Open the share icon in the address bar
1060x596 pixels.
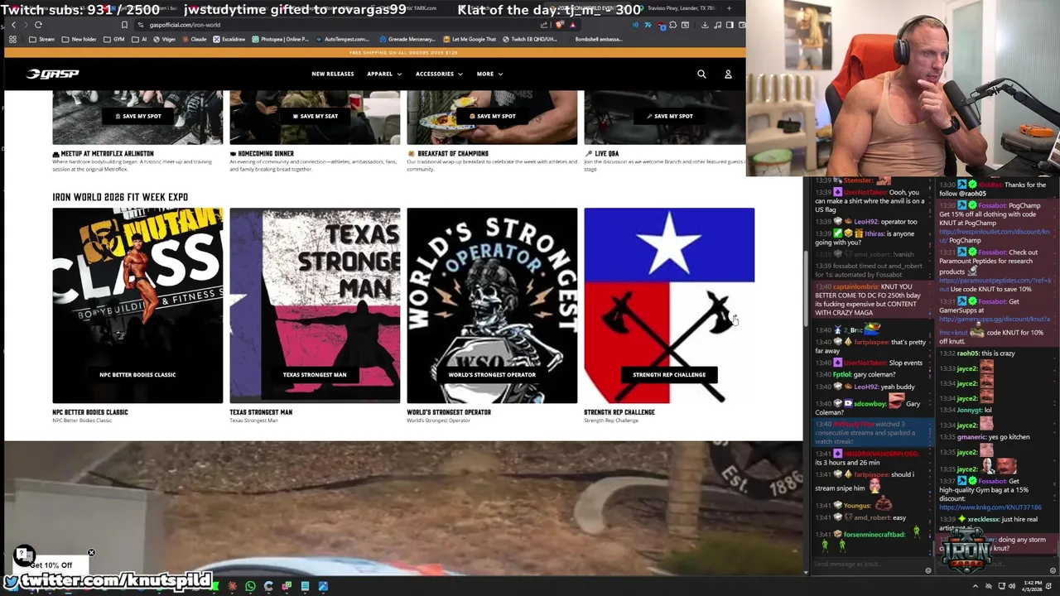[x=544, y=25]
